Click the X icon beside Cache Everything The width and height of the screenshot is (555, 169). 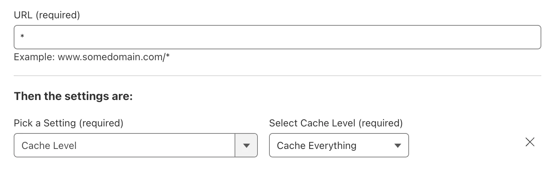530,142
